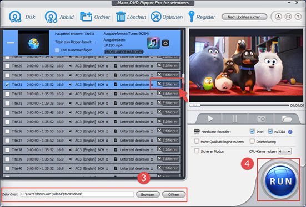Toggle the Intel hardware encoder checkbox
This screenshot has height=207, width=306.
(x=252, y=132)
